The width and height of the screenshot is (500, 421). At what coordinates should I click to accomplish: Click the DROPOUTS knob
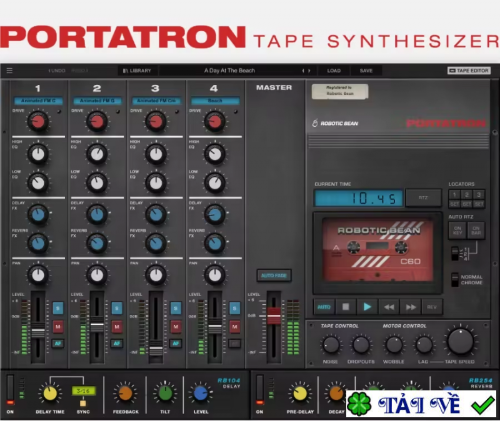pos(361,345)
